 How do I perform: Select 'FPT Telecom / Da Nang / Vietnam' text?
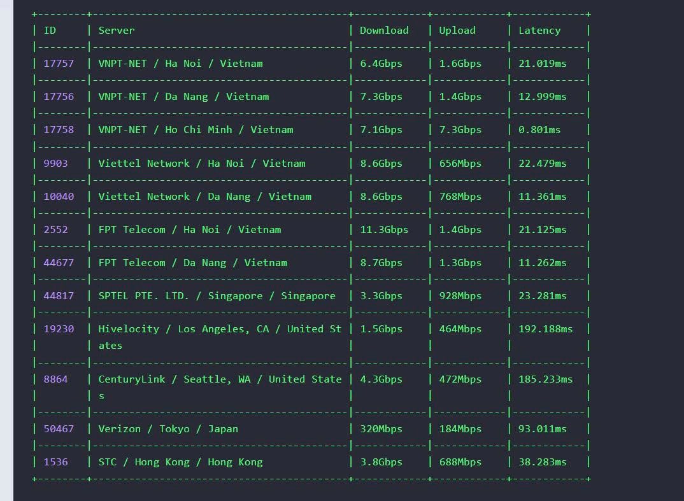point(193,263)
